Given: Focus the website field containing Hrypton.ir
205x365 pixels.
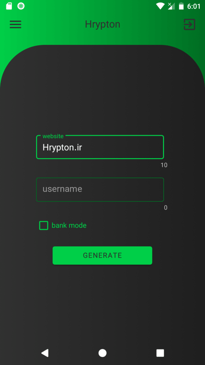Looking at the screenshot, I should pyautogui.click(x=100, y=147).
